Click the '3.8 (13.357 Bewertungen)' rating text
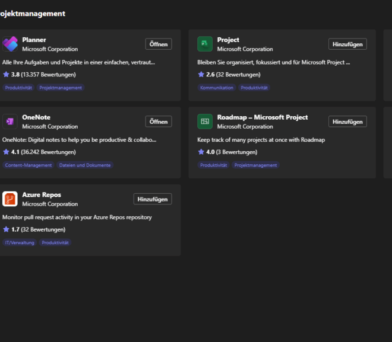This screenshot has width=392, height=342. (43, 75)
